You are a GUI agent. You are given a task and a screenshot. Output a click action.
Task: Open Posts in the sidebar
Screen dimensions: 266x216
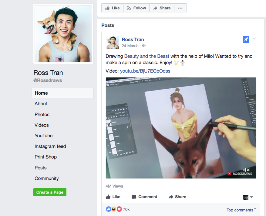point(41,168)
